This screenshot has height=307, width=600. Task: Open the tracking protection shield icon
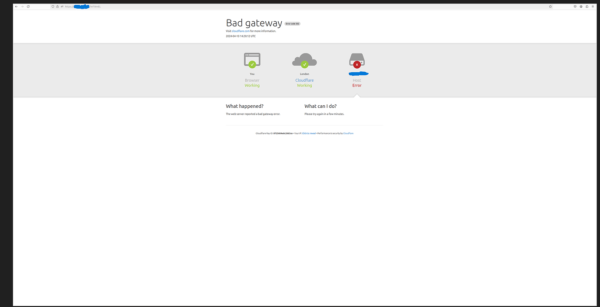coord(53,7)
